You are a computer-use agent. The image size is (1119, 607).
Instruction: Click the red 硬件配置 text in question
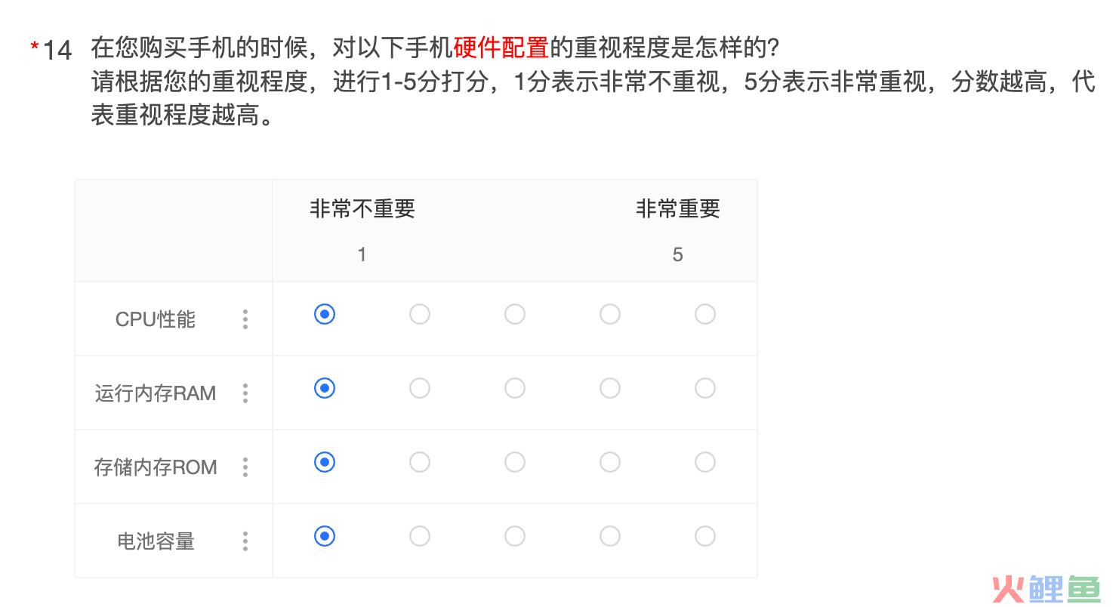tap(501, 48)
